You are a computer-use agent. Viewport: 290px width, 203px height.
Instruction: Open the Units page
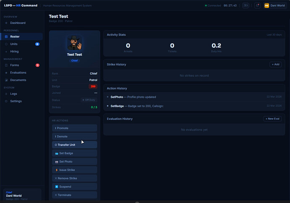[21, 44]
